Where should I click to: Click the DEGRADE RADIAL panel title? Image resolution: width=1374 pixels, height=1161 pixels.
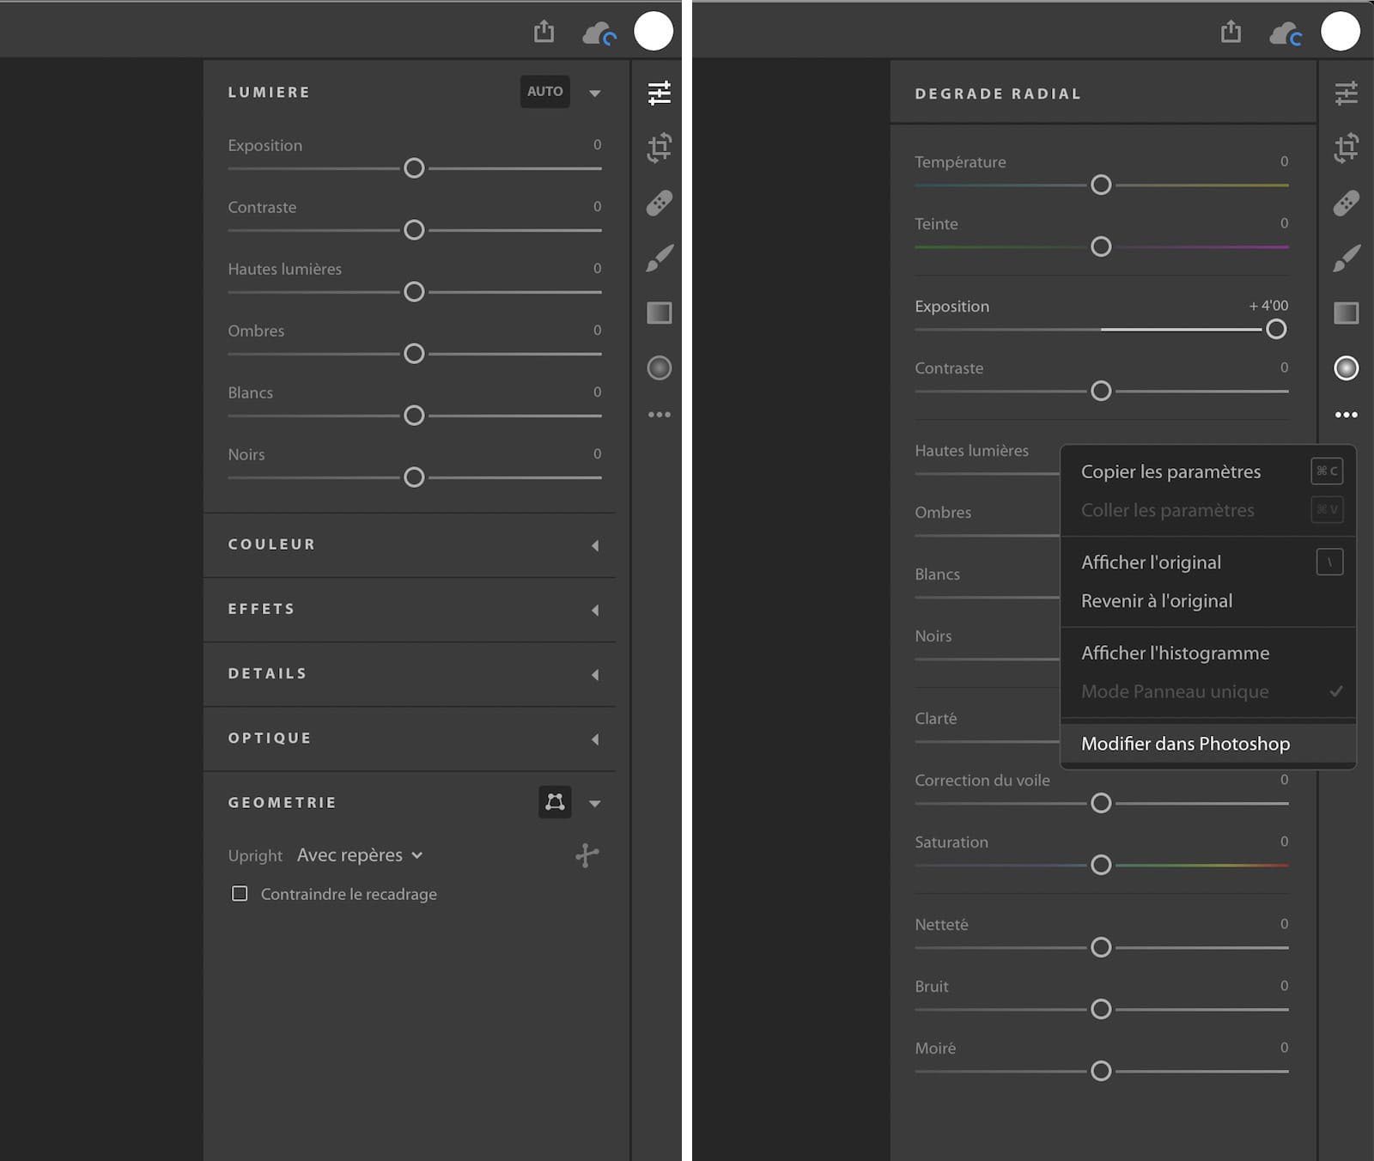pyautogui.click(x=998, y=94)
